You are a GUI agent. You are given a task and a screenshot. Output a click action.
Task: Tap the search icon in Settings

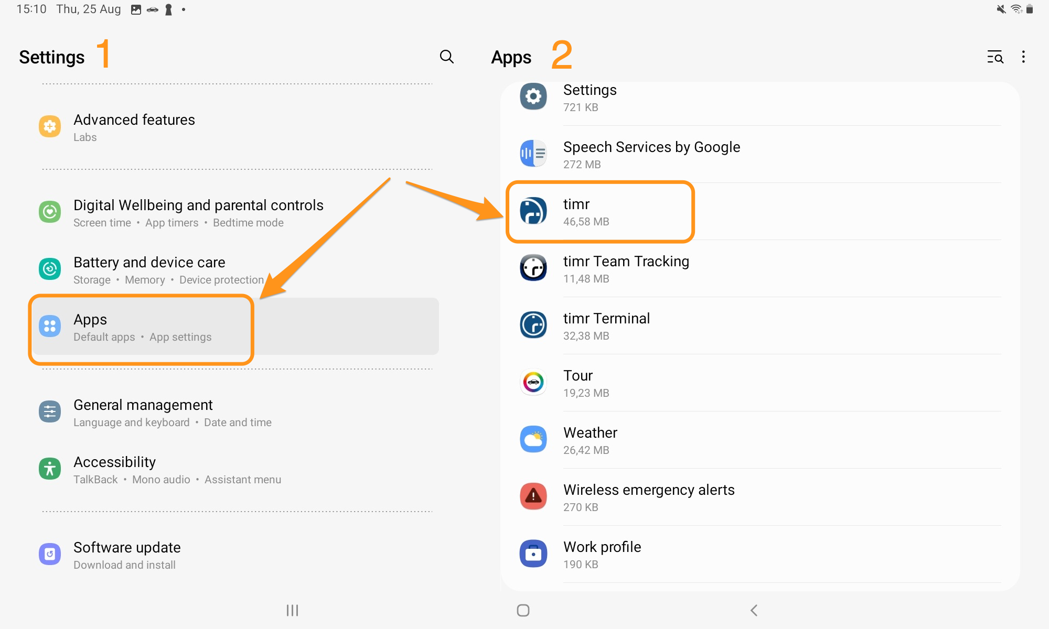pos(446,57)
